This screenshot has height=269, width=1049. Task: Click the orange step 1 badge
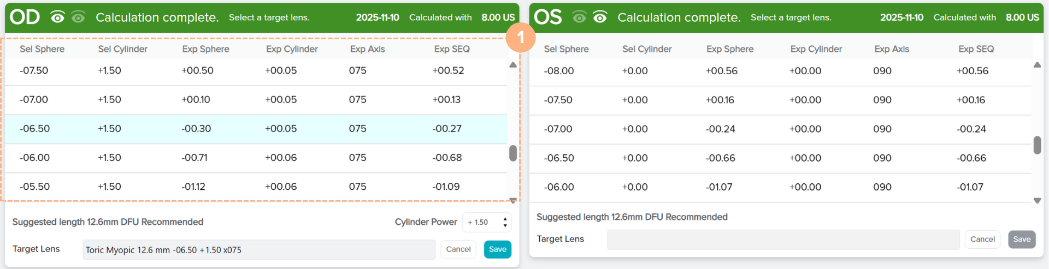(x=520, y=37)
